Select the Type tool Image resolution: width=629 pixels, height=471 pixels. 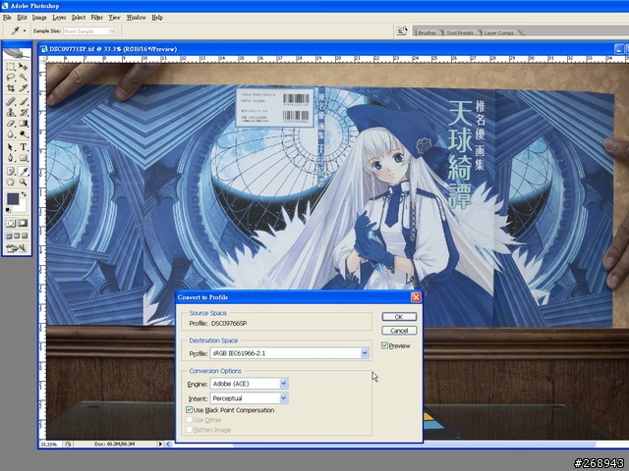[x=23, y=147]
